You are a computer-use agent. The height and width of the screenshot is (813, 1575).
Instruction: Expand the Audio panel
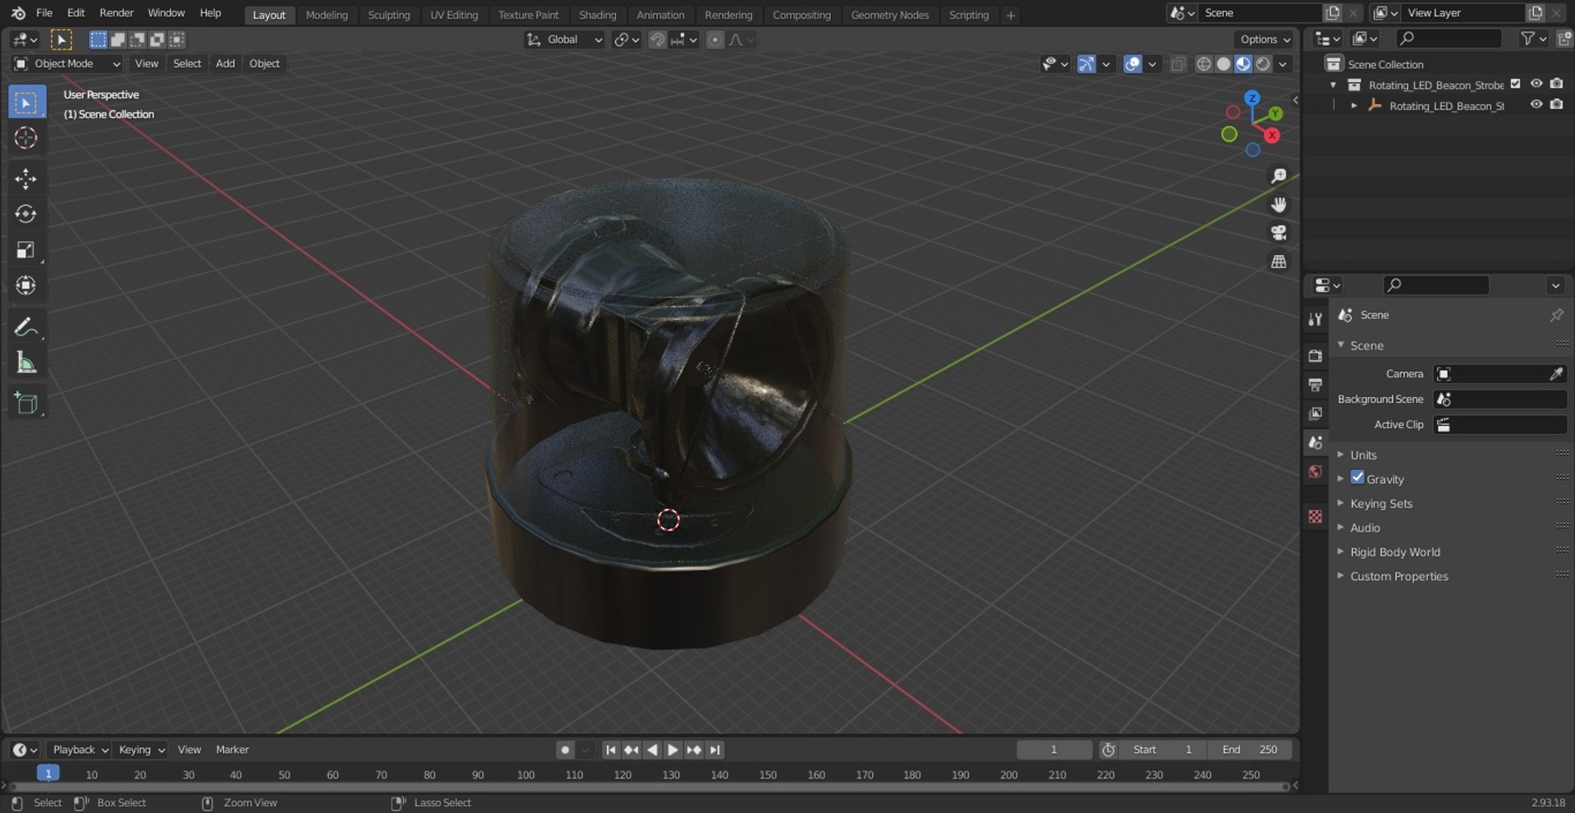[x=1365, y=528]
